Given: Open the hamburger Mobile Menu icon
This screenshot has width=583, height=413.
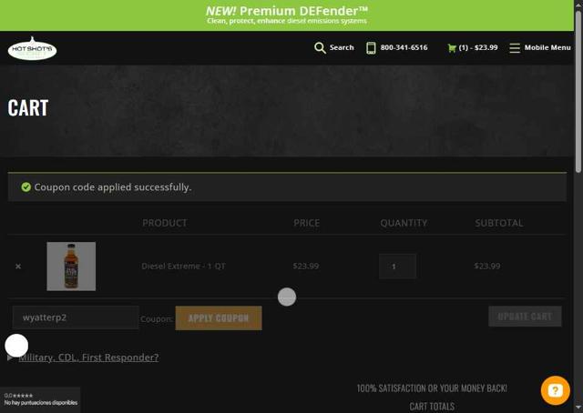Looking at the screenshot, I should (x=515, y=48).
